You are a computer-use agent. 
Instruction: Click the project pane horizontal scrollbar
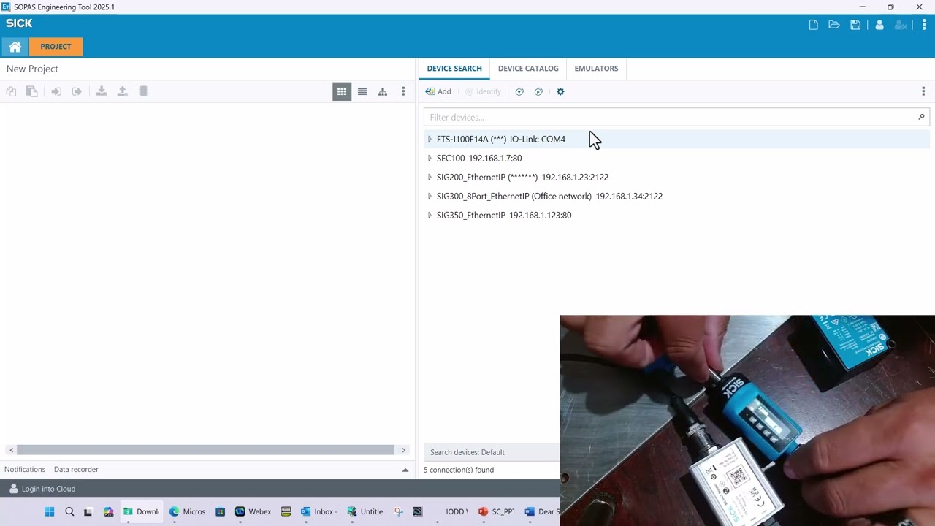point(205,450)
